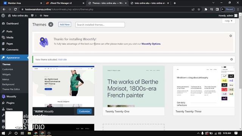242x136 pixels.
Task: Open the WordPress logo menu
Action: (x=3, y=15)
